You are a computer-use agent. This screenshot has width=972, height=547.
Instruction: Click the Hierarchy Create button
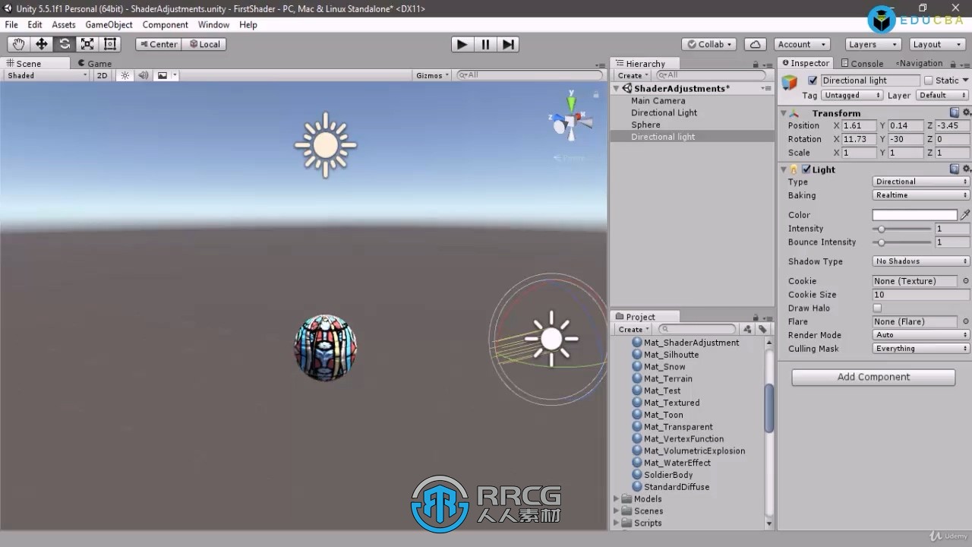tap(633, 76)
